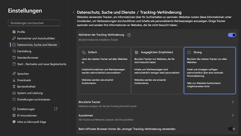Screen dimensions: 241x136
Task: Click the shield icon on the Streng card
Action: [189, 52]
